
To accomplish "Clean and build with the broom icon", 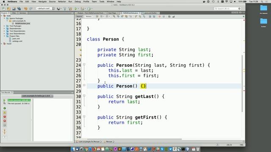I will point(70,8).
